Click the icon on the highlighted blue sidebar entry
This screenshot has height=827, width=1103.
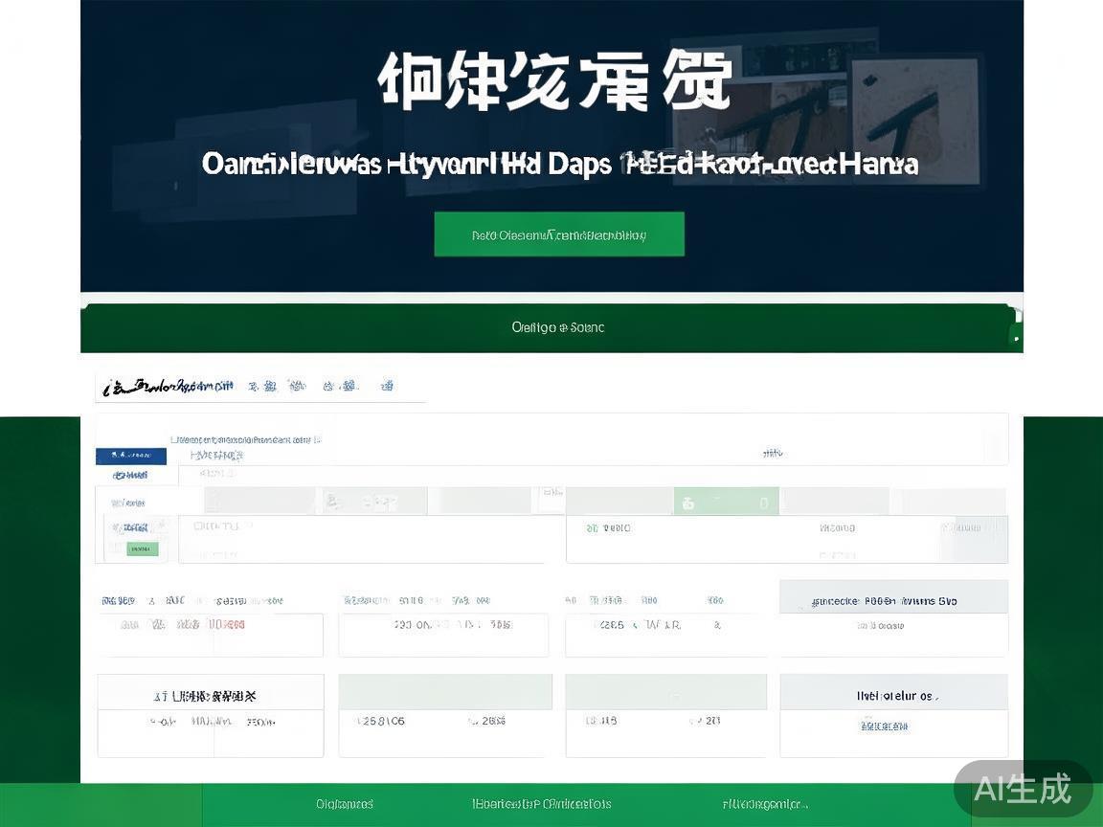[x=113, y=457]
